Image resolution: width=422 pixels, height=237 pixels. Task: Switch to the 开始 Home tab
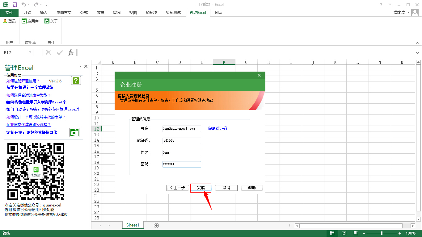click(27, 13)
